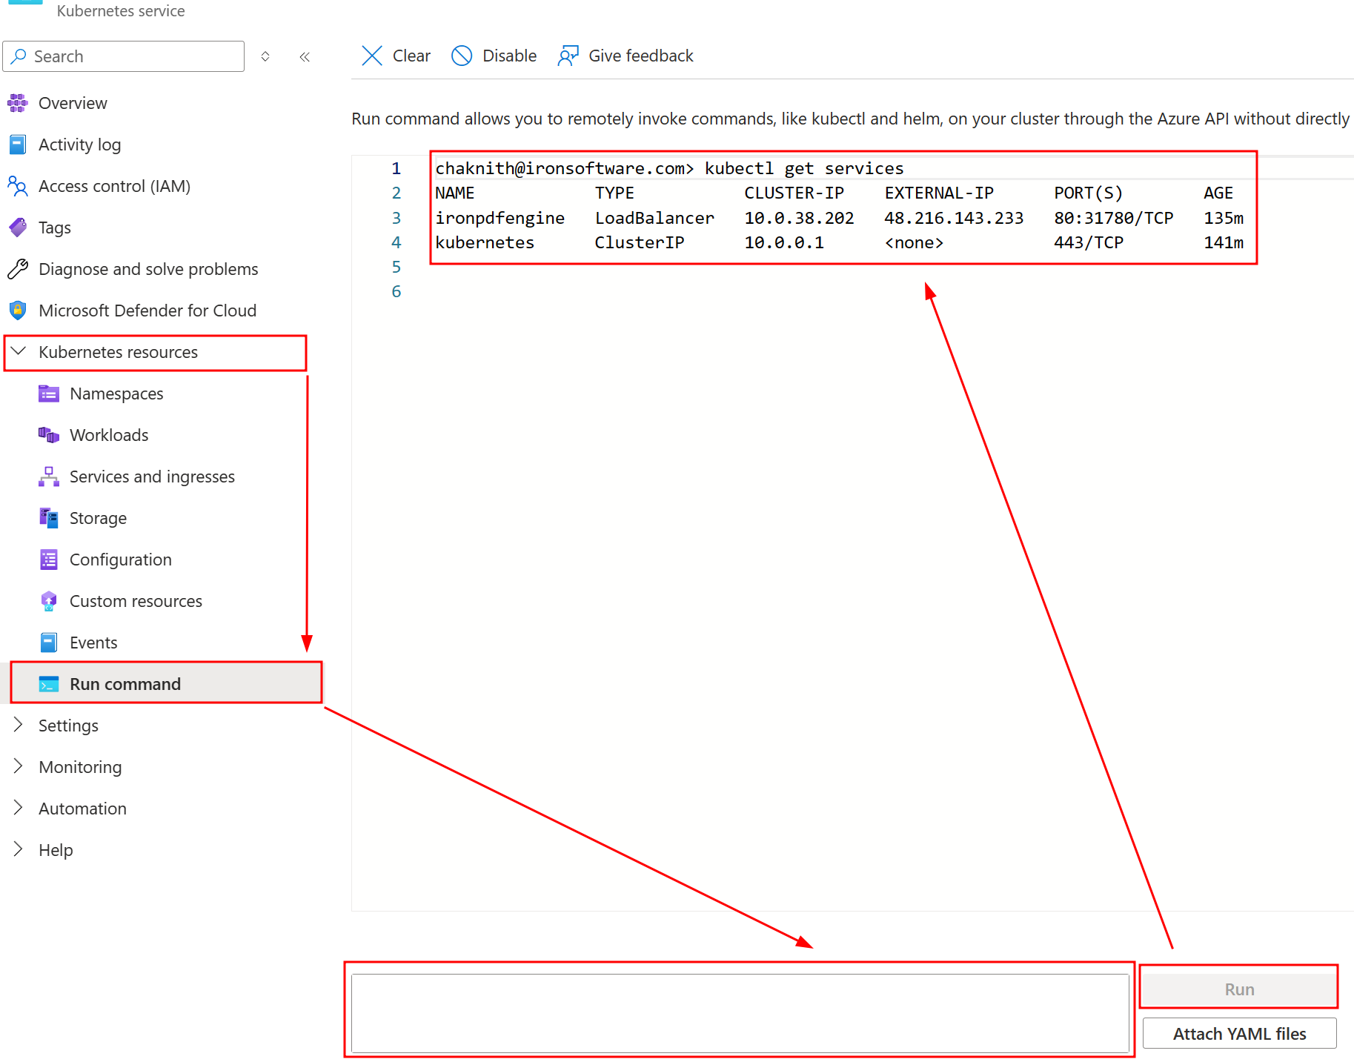Click the Run button
1354x1062 pixels.
(x=1239, y=989)
